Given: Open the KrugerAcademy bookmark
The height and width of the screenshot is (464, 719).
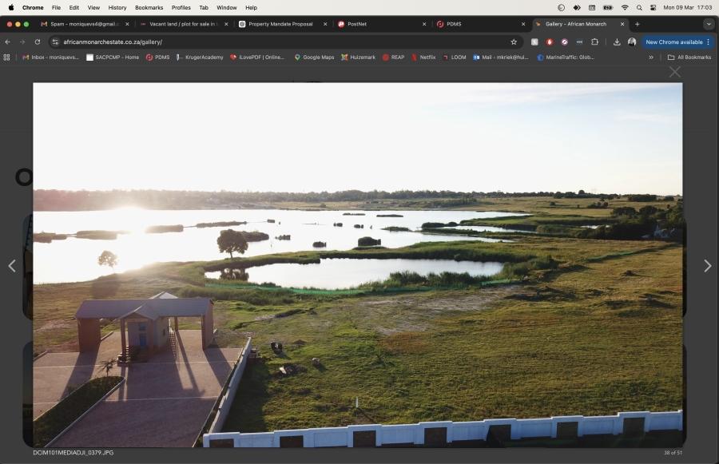Looking at the screenshot, I should (199, 58).
